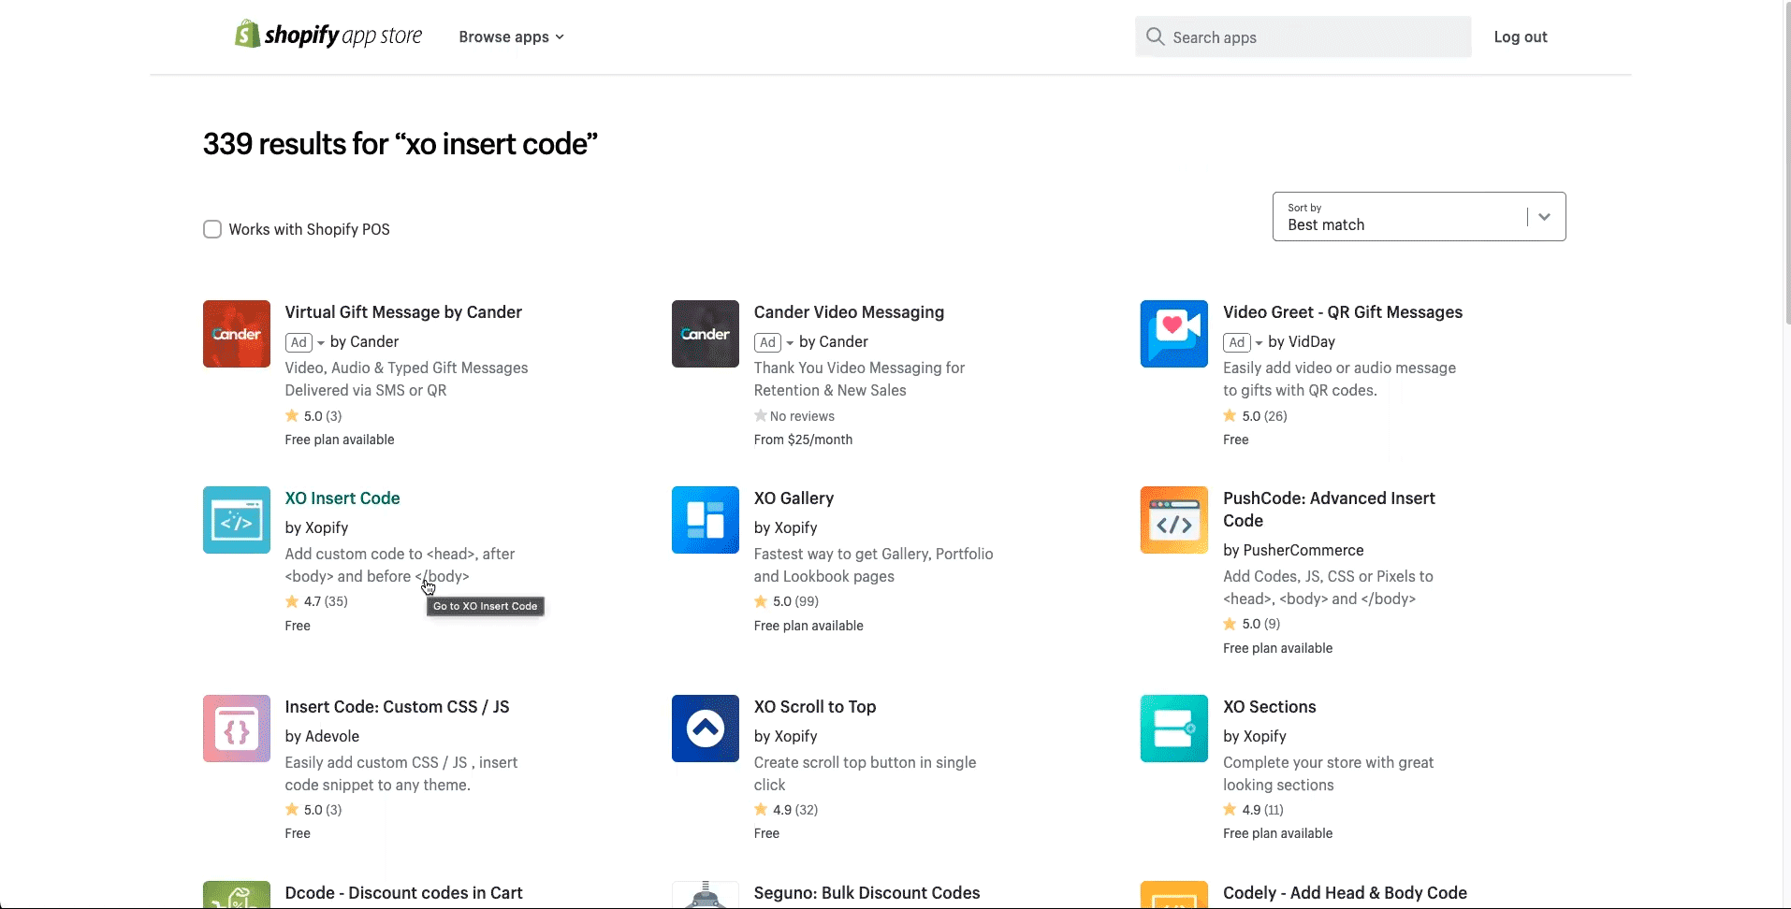This screenshot has width=1791, height=909.
Task: Open Virtual Gift Message by Cander link
Action: tap(403, 311)
